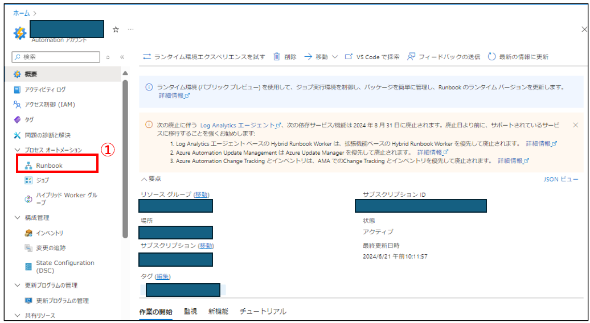590x323 pixels.
Task: Open アクティビティ ログ icon in sidebar
Action: click(x=17, y=89)
